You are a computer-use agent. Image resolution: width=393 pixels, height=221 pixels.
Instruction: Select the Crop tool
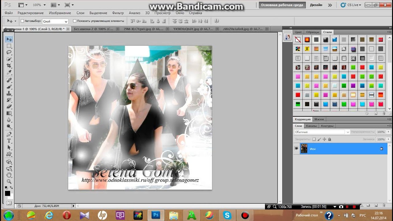9,66
